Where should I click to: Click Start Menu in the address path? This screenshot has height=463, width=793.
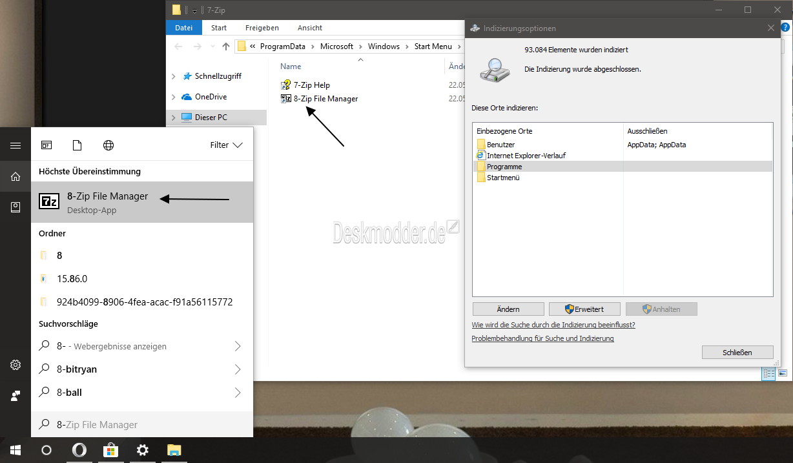tap(433, 46)
